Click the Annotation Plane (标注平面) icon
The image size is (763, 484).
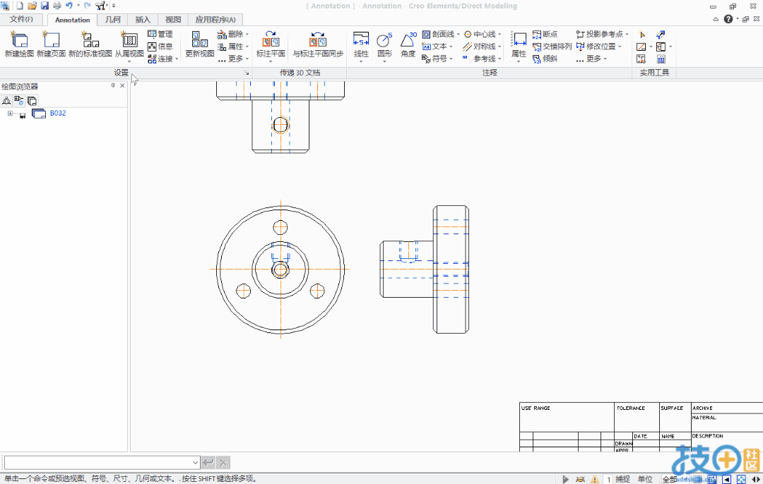(x=271, y=40)
